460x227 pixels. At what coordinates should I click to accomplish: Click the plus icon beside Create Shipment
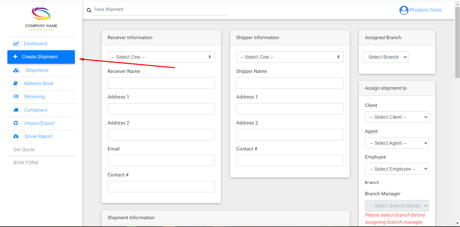point(15,57)
